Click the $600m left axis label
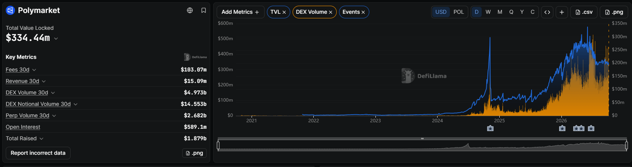 [x=225, y=23]
